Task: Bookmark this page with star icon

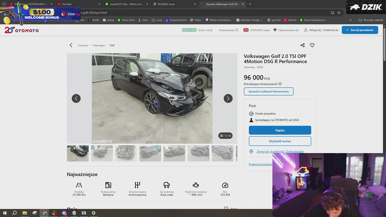Action: [x=339, y=13]
